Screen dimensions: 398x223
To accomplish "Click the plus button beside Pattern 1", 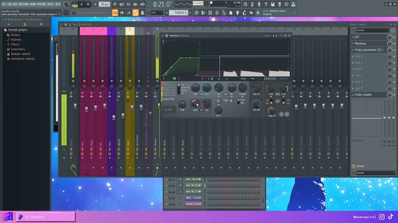I will (x=190, y=12).
